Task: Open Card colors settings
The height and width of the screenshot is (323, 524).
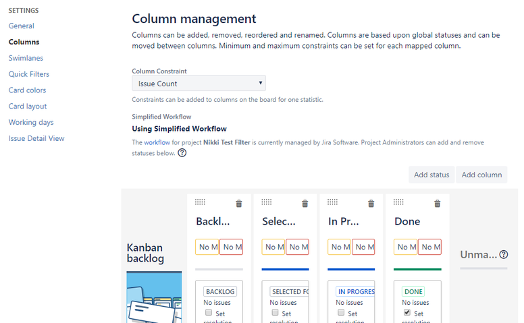Action: pos(27,90)
